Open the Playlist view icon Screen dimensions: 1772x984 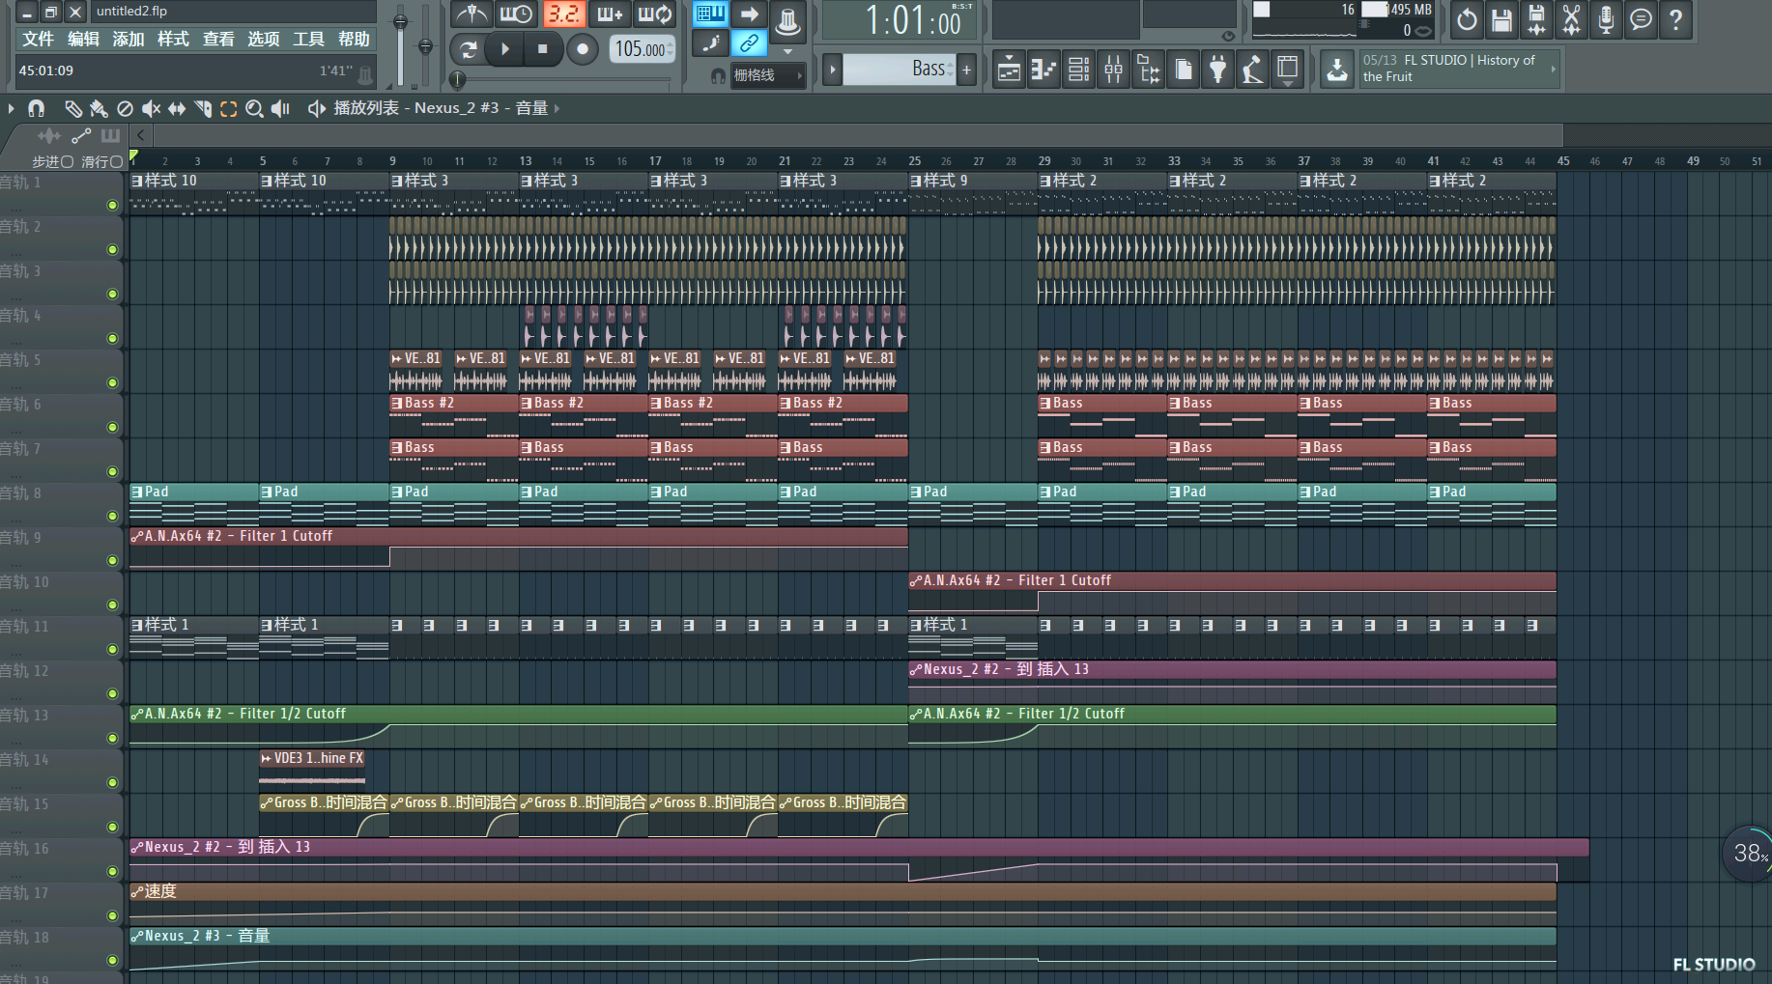click(1009, 70)
